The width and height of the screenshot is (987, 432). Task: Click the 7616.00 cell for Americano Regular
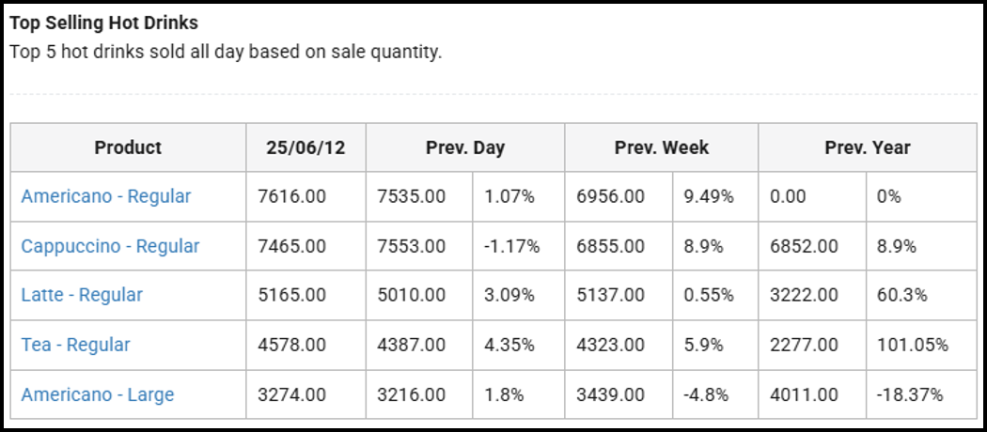tap(292, 196)
